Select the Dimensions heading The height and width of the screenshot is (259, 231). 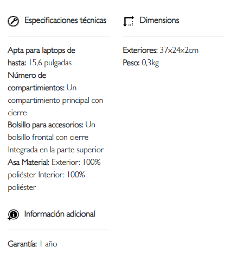point(159,20)
